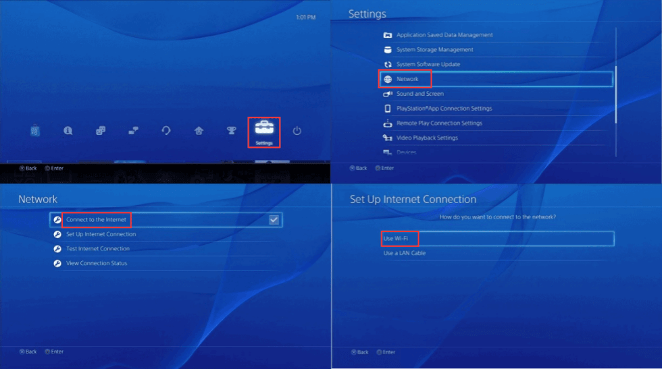Screen dimensions: 662x369
Task: Open the Friends icon in function bar
Action: coord(101,131)
